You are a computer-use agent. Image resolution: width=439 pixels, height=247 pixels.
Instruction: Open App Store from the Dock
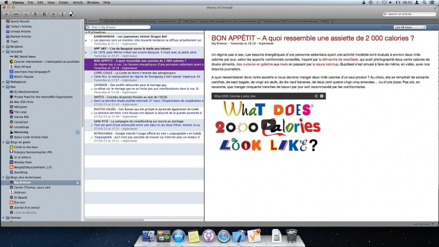click(x=178, y=236)
